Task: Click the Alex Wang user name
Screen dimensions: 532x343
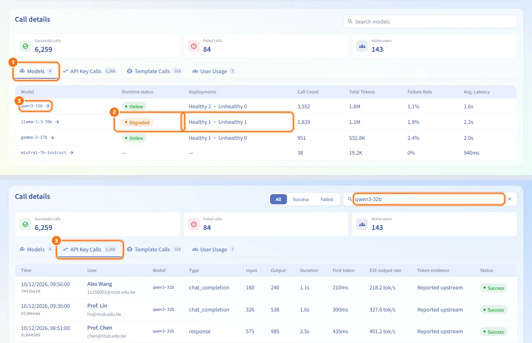Action: (100, 284)
